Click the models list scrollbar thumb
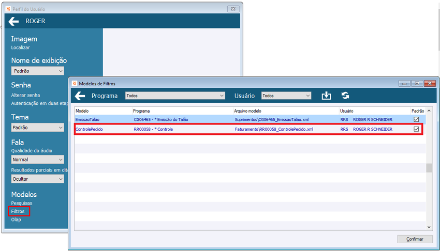The height and width of the screenshot is (251, 440). (x=429, y=168)
